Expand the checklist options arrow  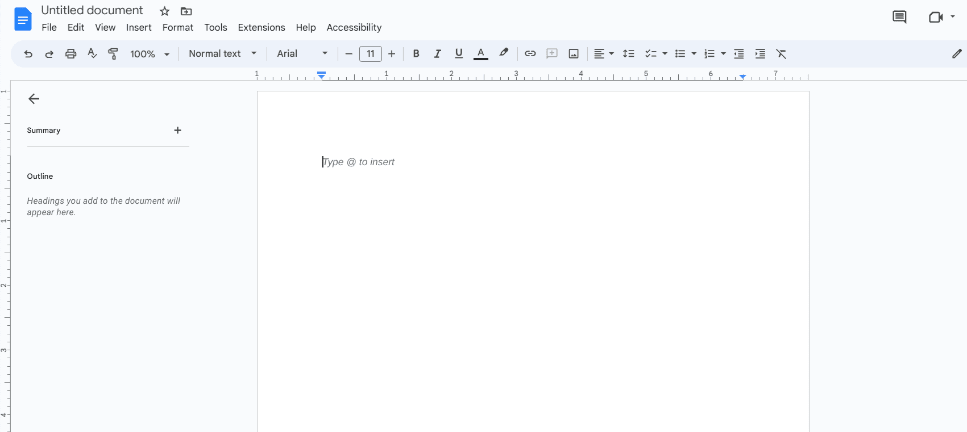(x=665, y=54)
